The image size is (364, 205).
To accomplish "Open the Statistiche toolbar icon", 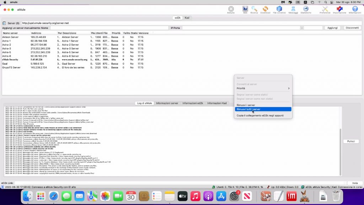I will coord(305,9).
